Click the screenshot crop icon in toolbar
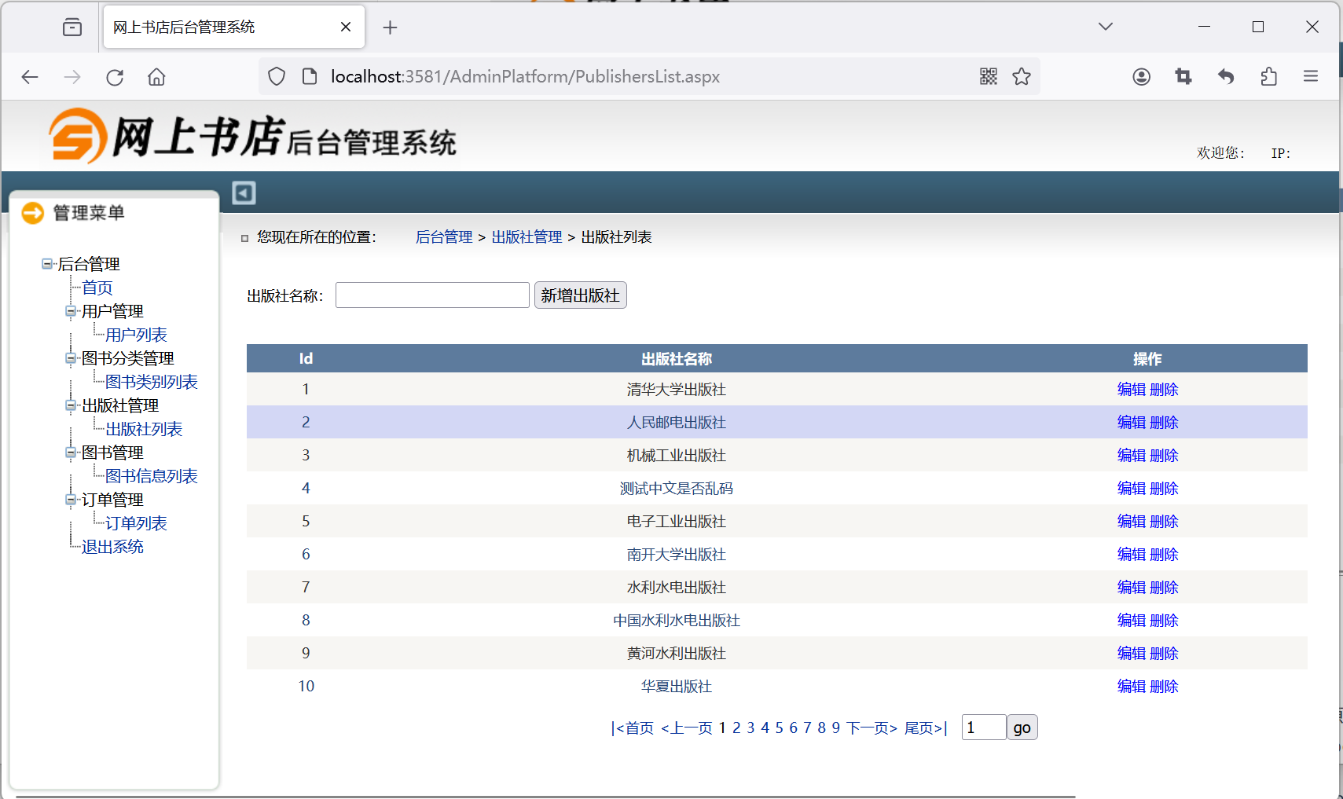The height and width of the screenshot is (799, 1343). click(x=1183, y=76)
